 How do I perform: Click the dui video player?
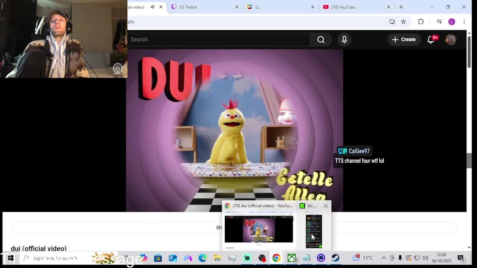click(x=234, y=130)
